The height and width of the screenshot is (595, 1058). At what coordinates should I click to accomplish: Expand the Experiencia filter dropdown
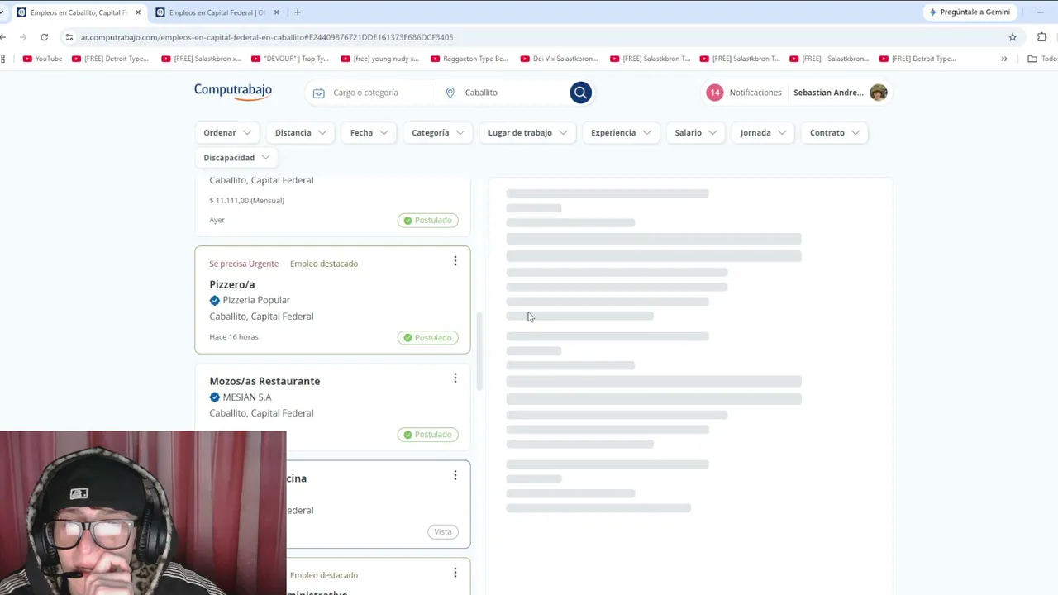[621, 132]
